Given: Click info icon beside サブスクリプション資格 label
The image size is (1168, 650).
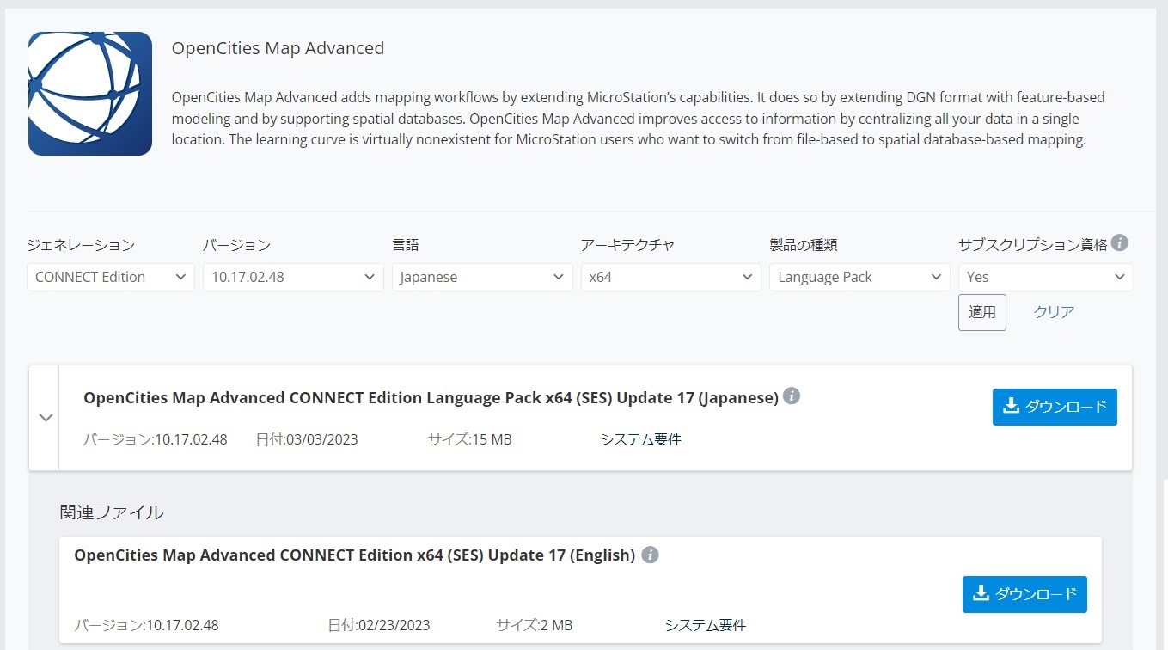Looking at the screenshot, I should click(1119, 243).
